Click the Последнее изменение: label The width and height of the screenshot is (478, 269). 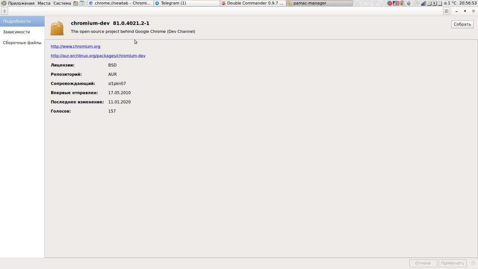click(77, 102)
